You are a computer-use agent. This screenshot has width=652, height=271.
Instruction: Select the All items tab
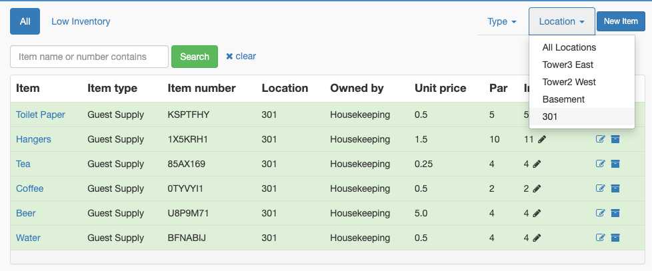pos(25,21)
